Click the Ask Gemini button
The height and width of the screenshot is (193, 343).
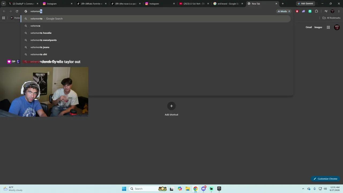(x=305, y=3)
